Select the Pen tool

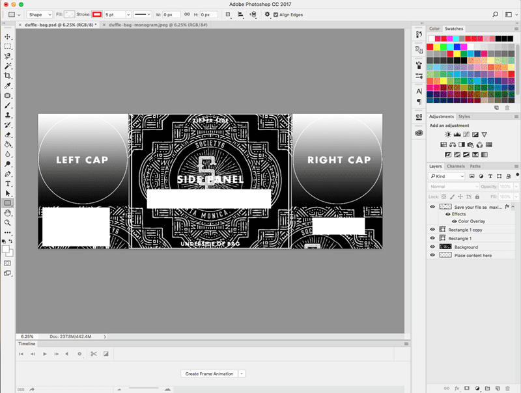8,174
